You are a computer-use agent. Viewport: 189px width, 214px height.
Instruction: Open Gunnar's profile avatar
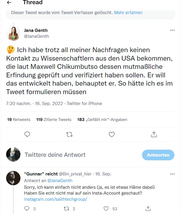click(13, 178)
